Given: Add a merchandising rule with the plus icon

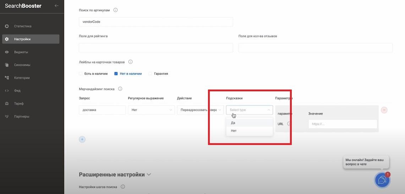Looking at the screenshot, I should tap(82, 139).
